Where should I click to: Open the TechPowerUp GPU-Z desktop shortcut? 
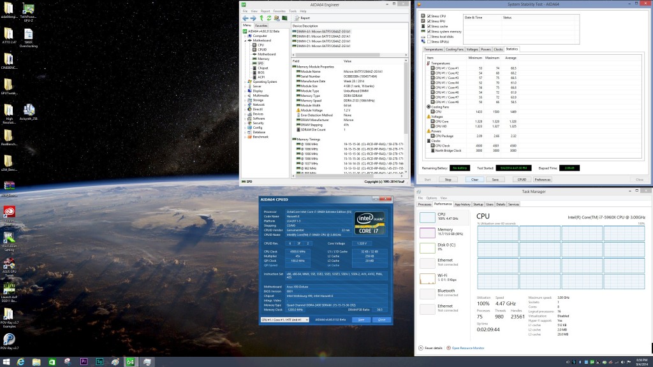(28, 12)
